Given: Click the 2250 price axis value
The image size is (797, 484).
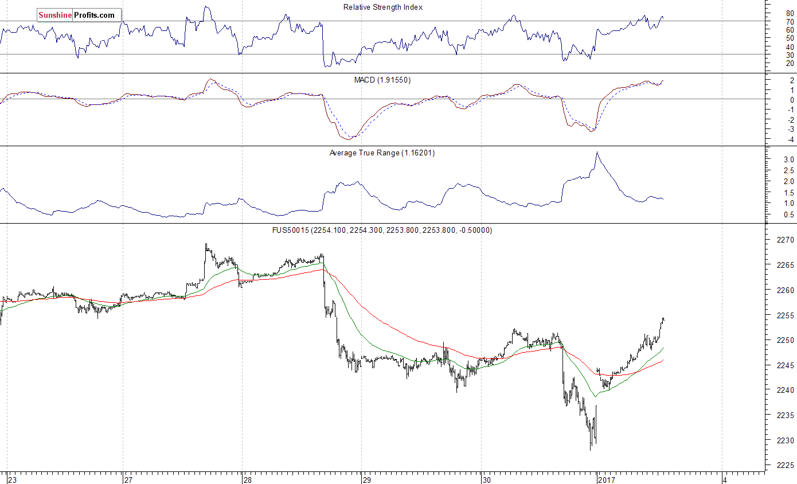Looking at the screenshot, I should pos(785,340).
